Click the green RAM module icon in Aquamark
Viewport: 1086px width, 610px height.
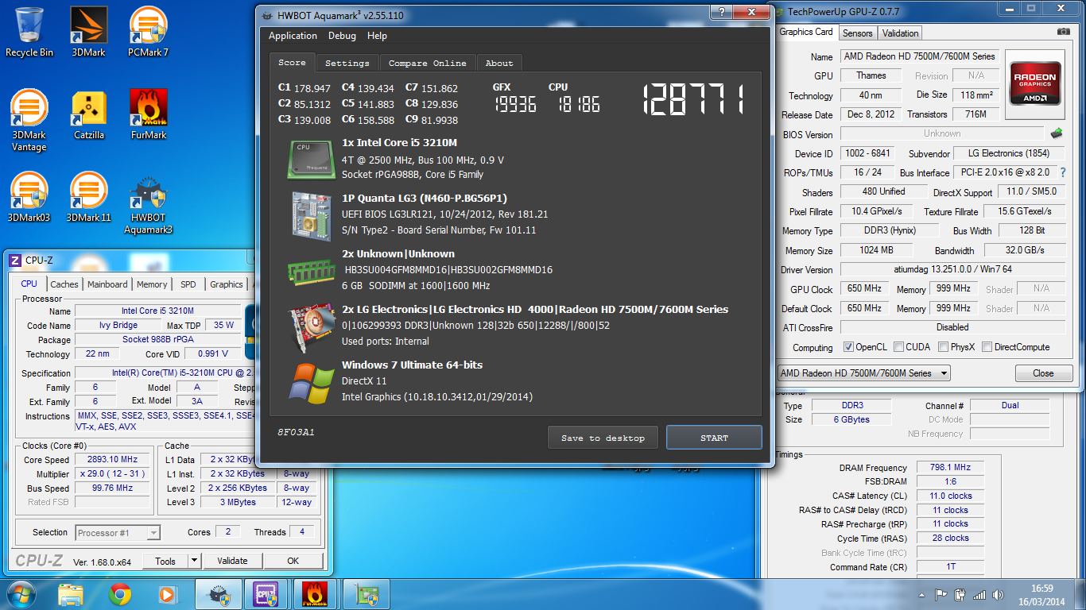coord(311,271)
